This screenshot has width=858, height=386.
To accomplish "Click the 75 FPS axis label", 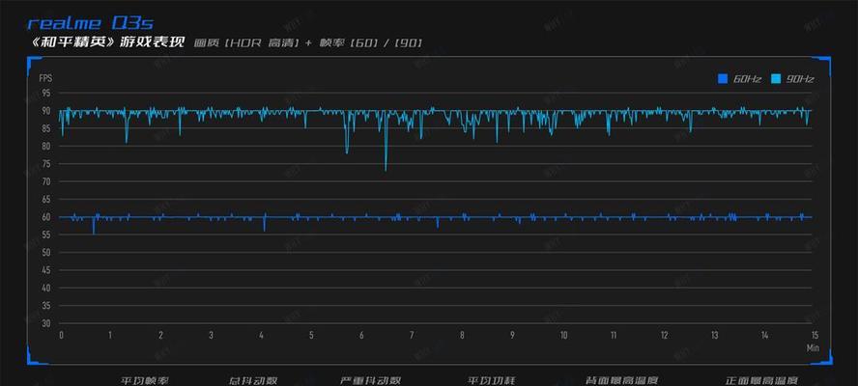I will 46,164.
